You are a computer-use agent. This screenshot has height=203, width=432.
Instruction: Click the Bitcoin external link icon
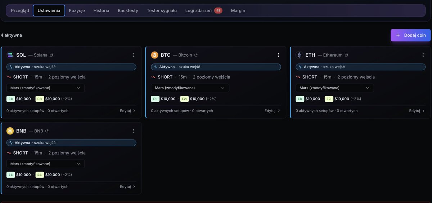[196, 55]
